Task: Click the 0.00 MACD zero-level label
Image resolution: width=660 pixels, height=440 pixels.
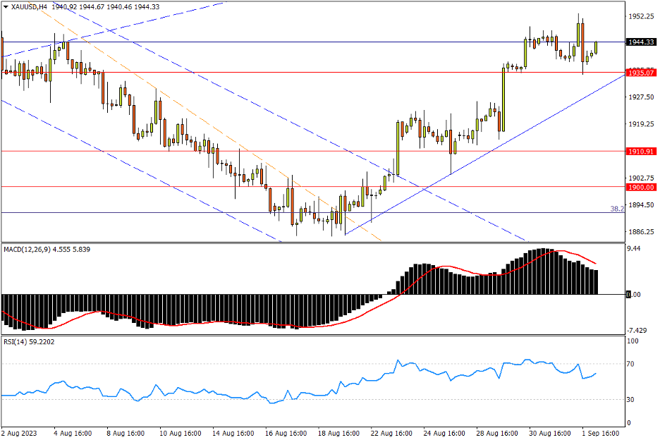Action: [634, 295]
